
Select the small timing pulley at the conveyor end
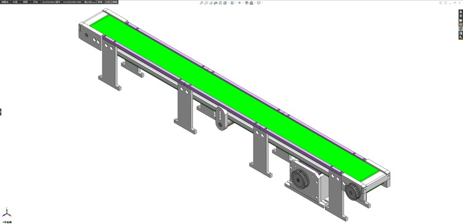coord(353,191)
